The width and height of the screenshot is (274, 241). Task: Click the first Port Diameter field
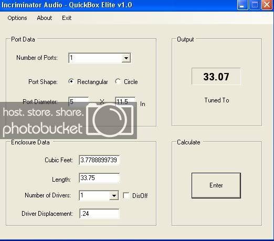79,101
